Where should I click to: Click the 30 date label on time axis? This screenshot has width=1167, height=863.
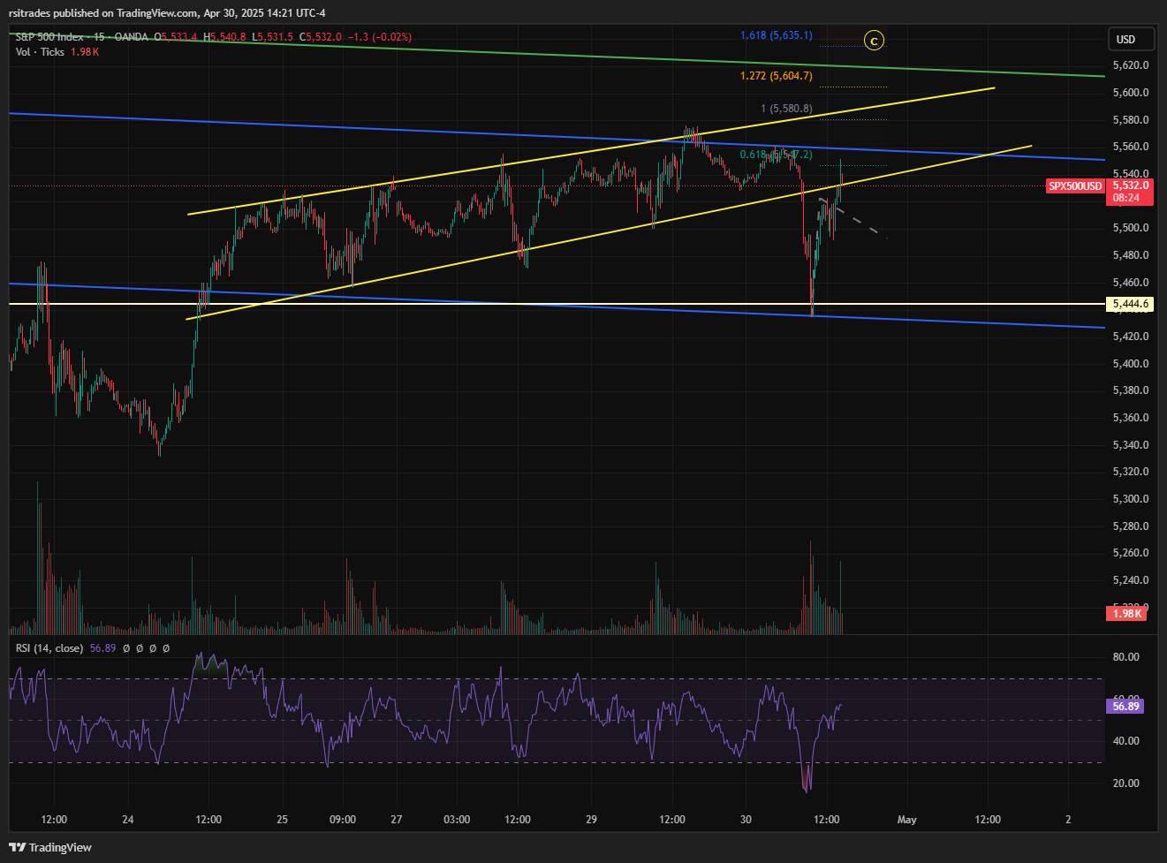coord(746,820)
